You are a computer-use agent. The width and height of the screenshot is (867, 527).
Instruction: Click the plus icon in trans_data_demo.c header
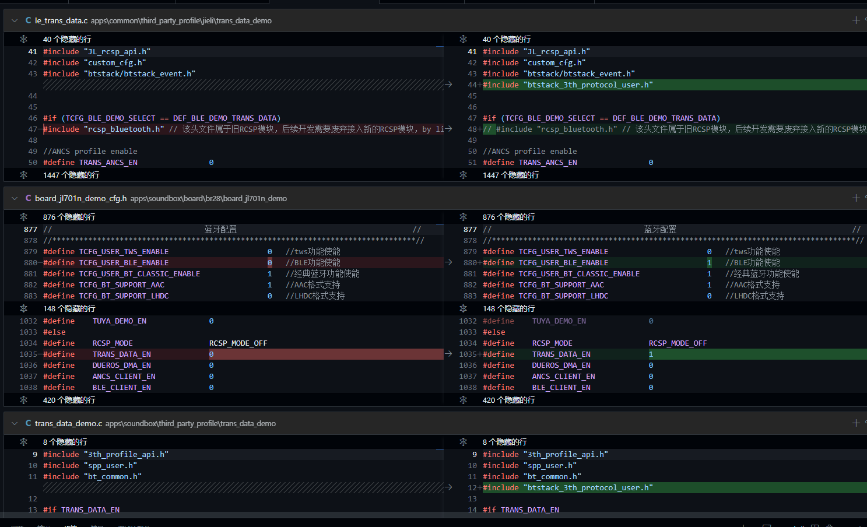[856, 423]
